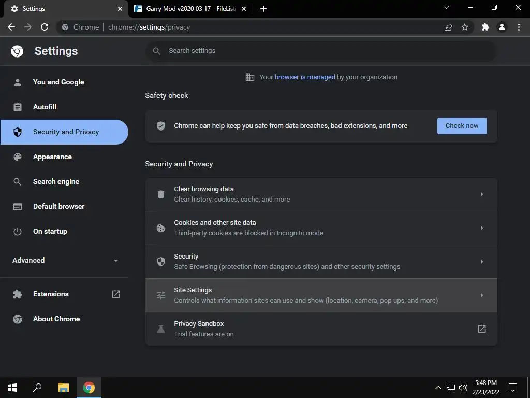Open the Windows notification center
Screen dimensions: 530x398
[513, 388]
